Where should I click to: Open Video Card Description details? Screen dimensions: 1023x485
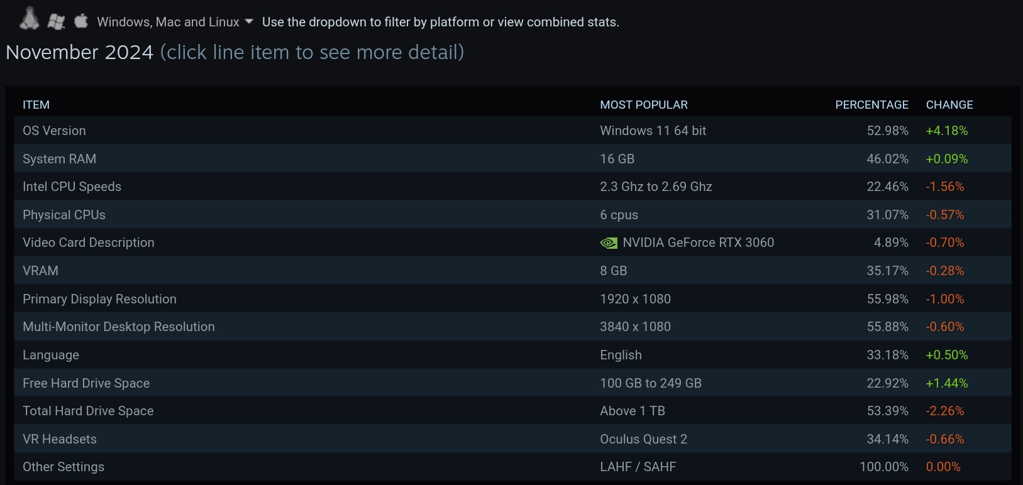click(512, 242)
